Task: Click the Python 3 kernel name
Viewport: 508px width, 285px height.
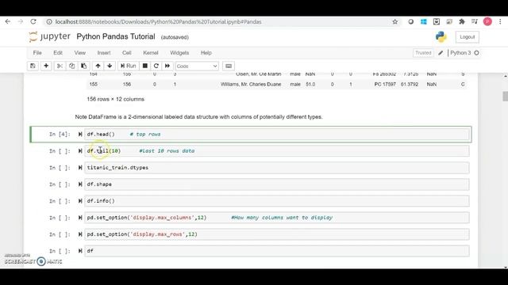Action: point(460,53)
